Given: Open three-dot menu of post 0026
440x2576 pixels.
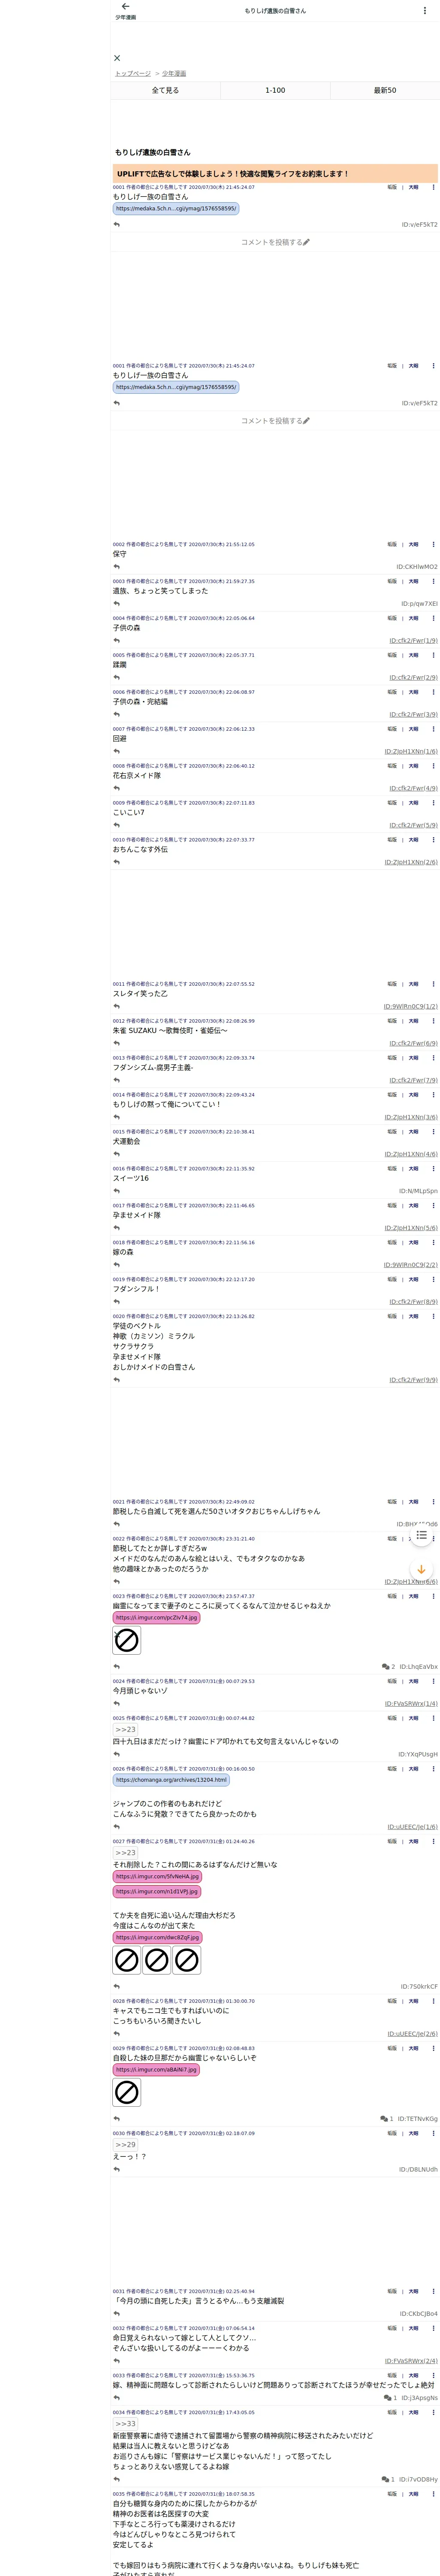Looking at the screenshot, I should tap(433, 1769).
